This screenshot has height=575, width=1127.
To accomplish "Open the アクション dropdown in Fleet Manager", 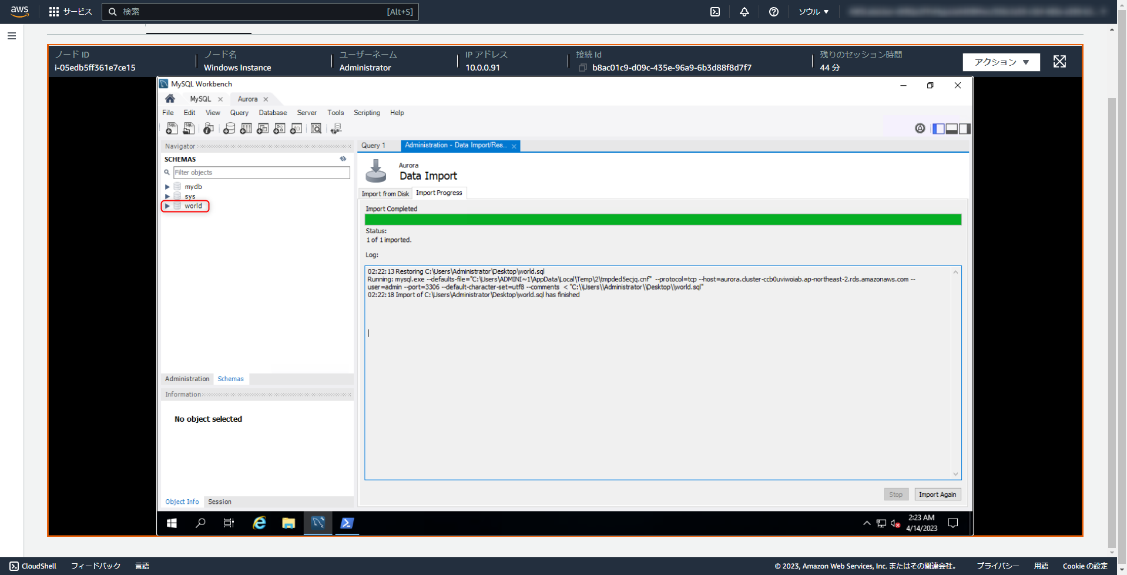I will coord(1000,62).
